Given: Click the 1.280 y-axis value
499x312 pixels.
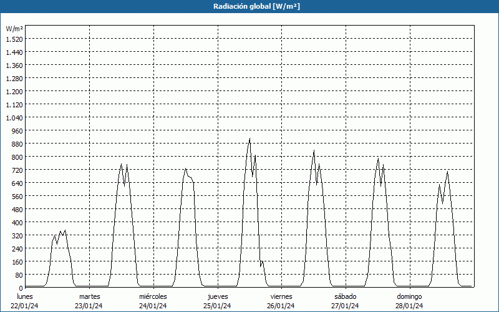Looking at the screenshot, I should [x=14, y=79].
